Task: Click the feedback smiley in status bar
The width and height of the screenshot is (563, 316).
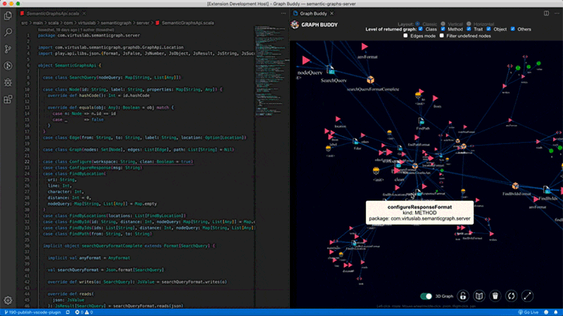Action: point(546,313)
